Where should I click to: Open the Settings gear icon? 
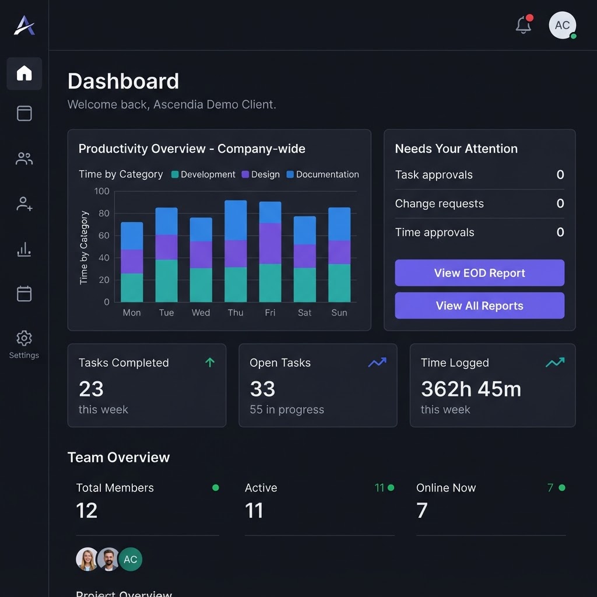[x=24, y=338]
